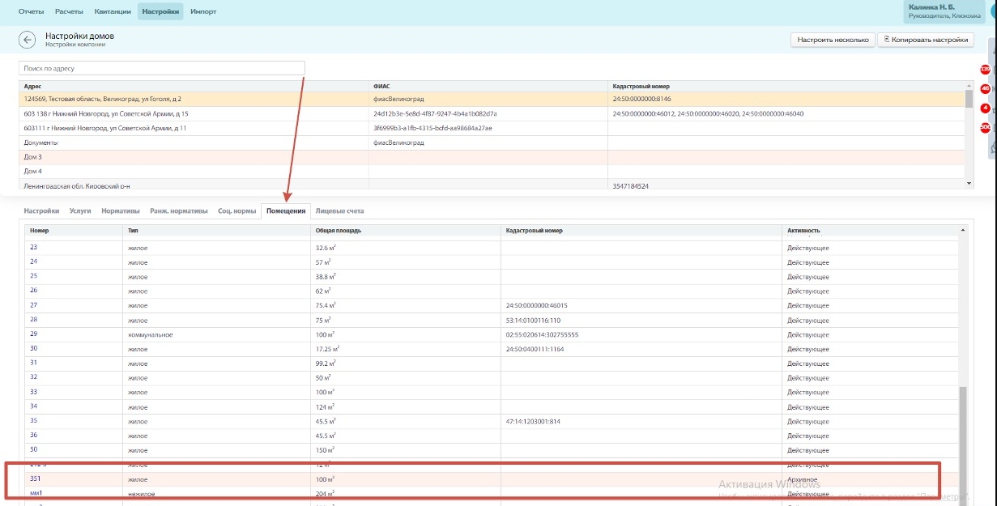The image size is (997, 506).
Task: Open the Отчеты menu
Action: point(31,11)
